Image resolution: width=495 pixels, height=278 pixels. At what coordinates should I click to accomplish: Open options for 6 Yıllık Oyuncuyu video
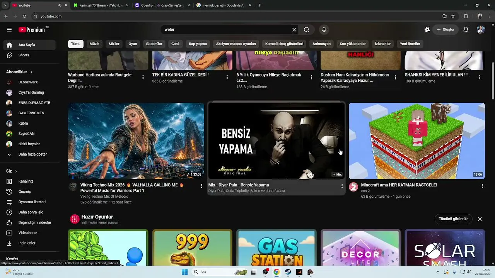click(x=311, y=77)
